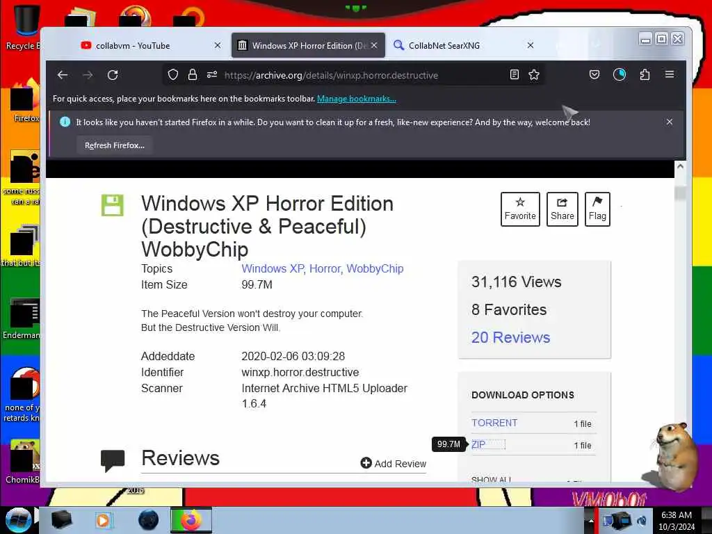Open extensions puzzle-piece menu
The height and width of the screenshot is (534, 712).
pos(645,75)
